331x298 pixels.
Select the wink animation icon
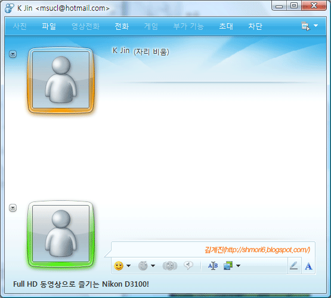point(143,266)
